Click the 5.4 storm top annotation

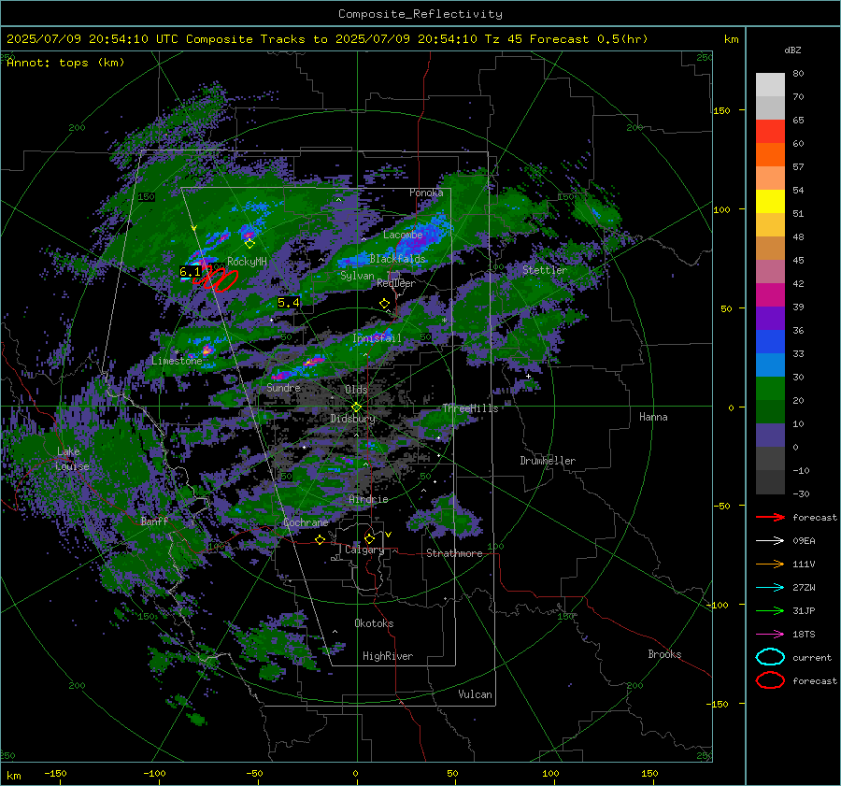[289, 303]
